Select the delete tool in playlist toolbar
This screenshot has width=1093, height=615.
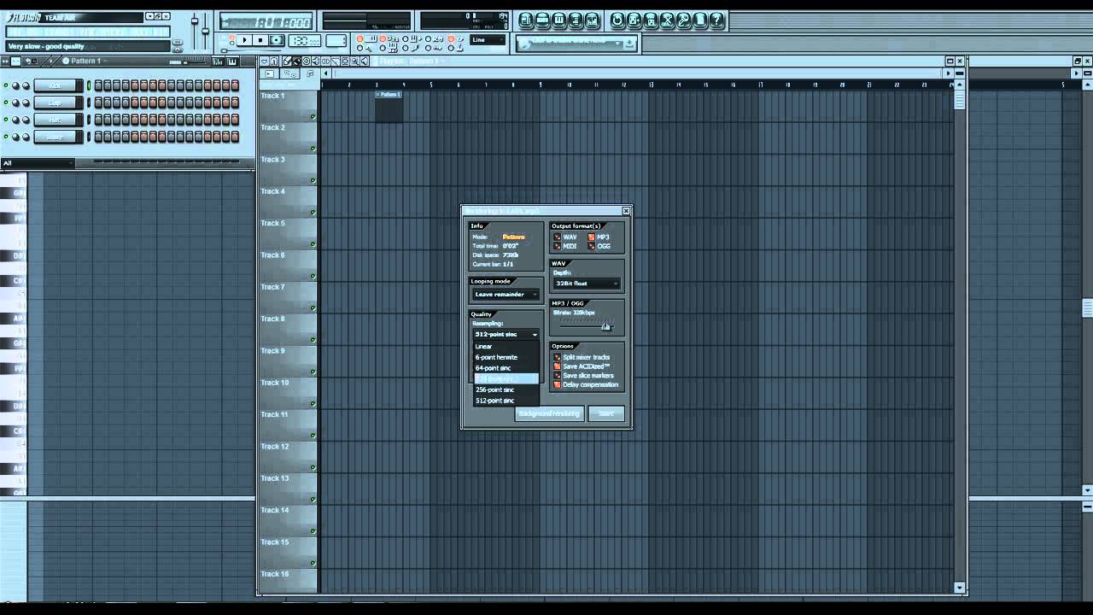(x=307, y=61)
